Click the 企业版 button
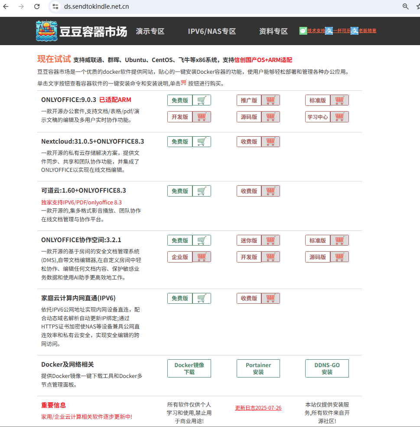 point(180,257)
